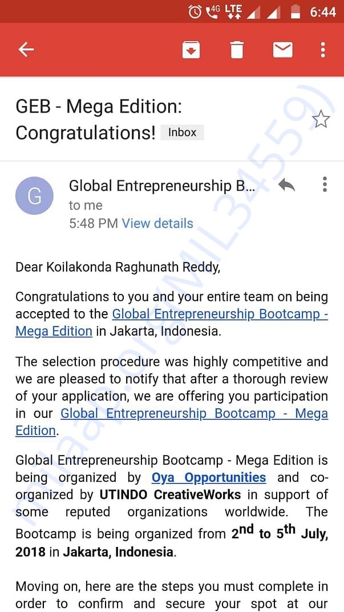Viewport: 344px width, 612px height.
Task: Reply to the sender with arrow icon
Action: coord(286,185)
